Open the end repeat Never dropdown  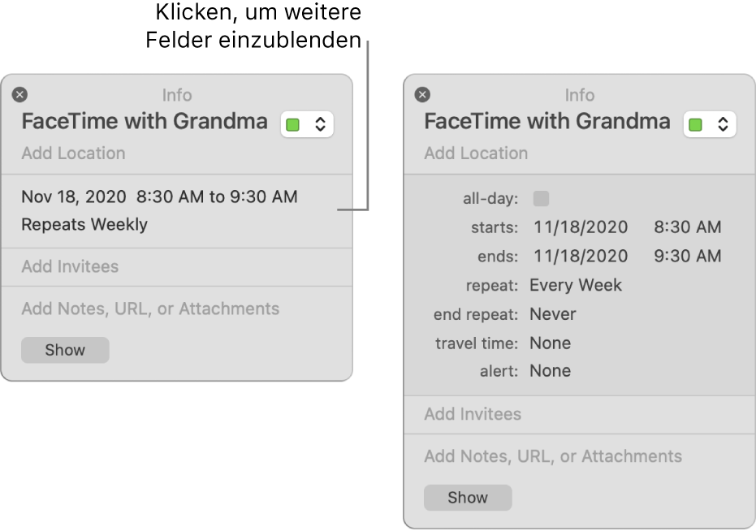click(x=553, y=314)
